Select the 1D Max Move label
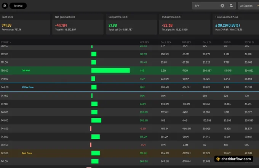The width and height of the screenshot is (259, 168). [27, 87]
